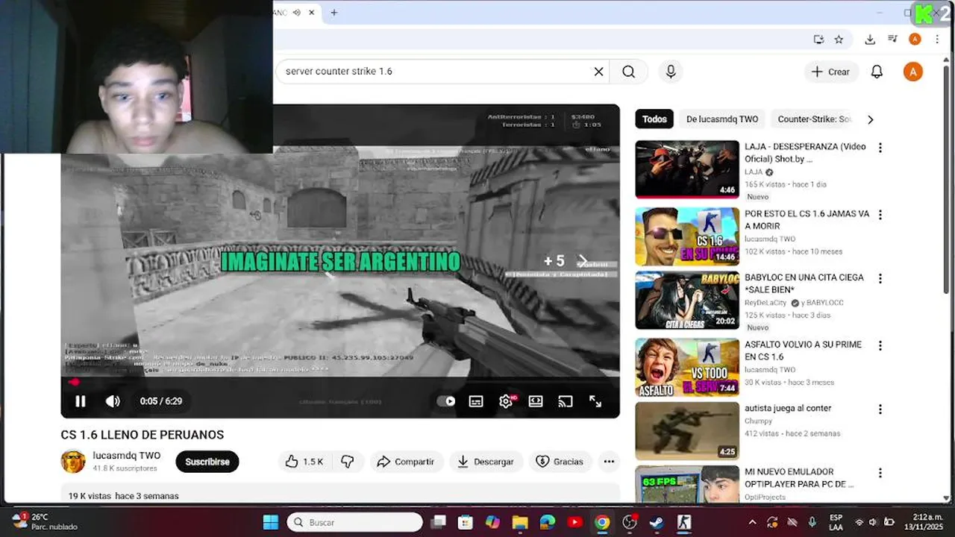This screenshot has height=537, width=955.
Task: Open Microsoft Edge from the taskbar
Action: tap(548, 522)
